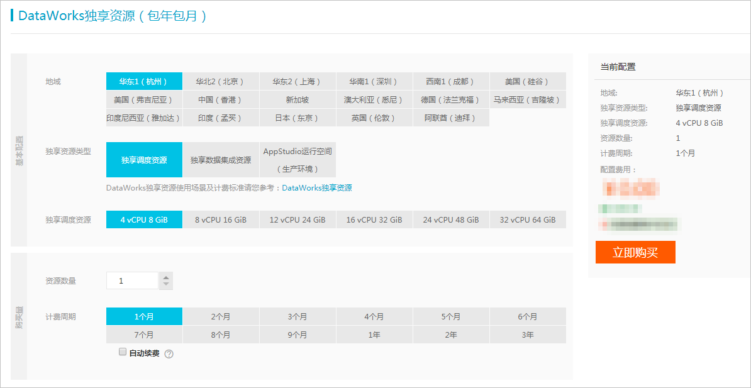Select 独享调度资源 resource type

[144, 160]
